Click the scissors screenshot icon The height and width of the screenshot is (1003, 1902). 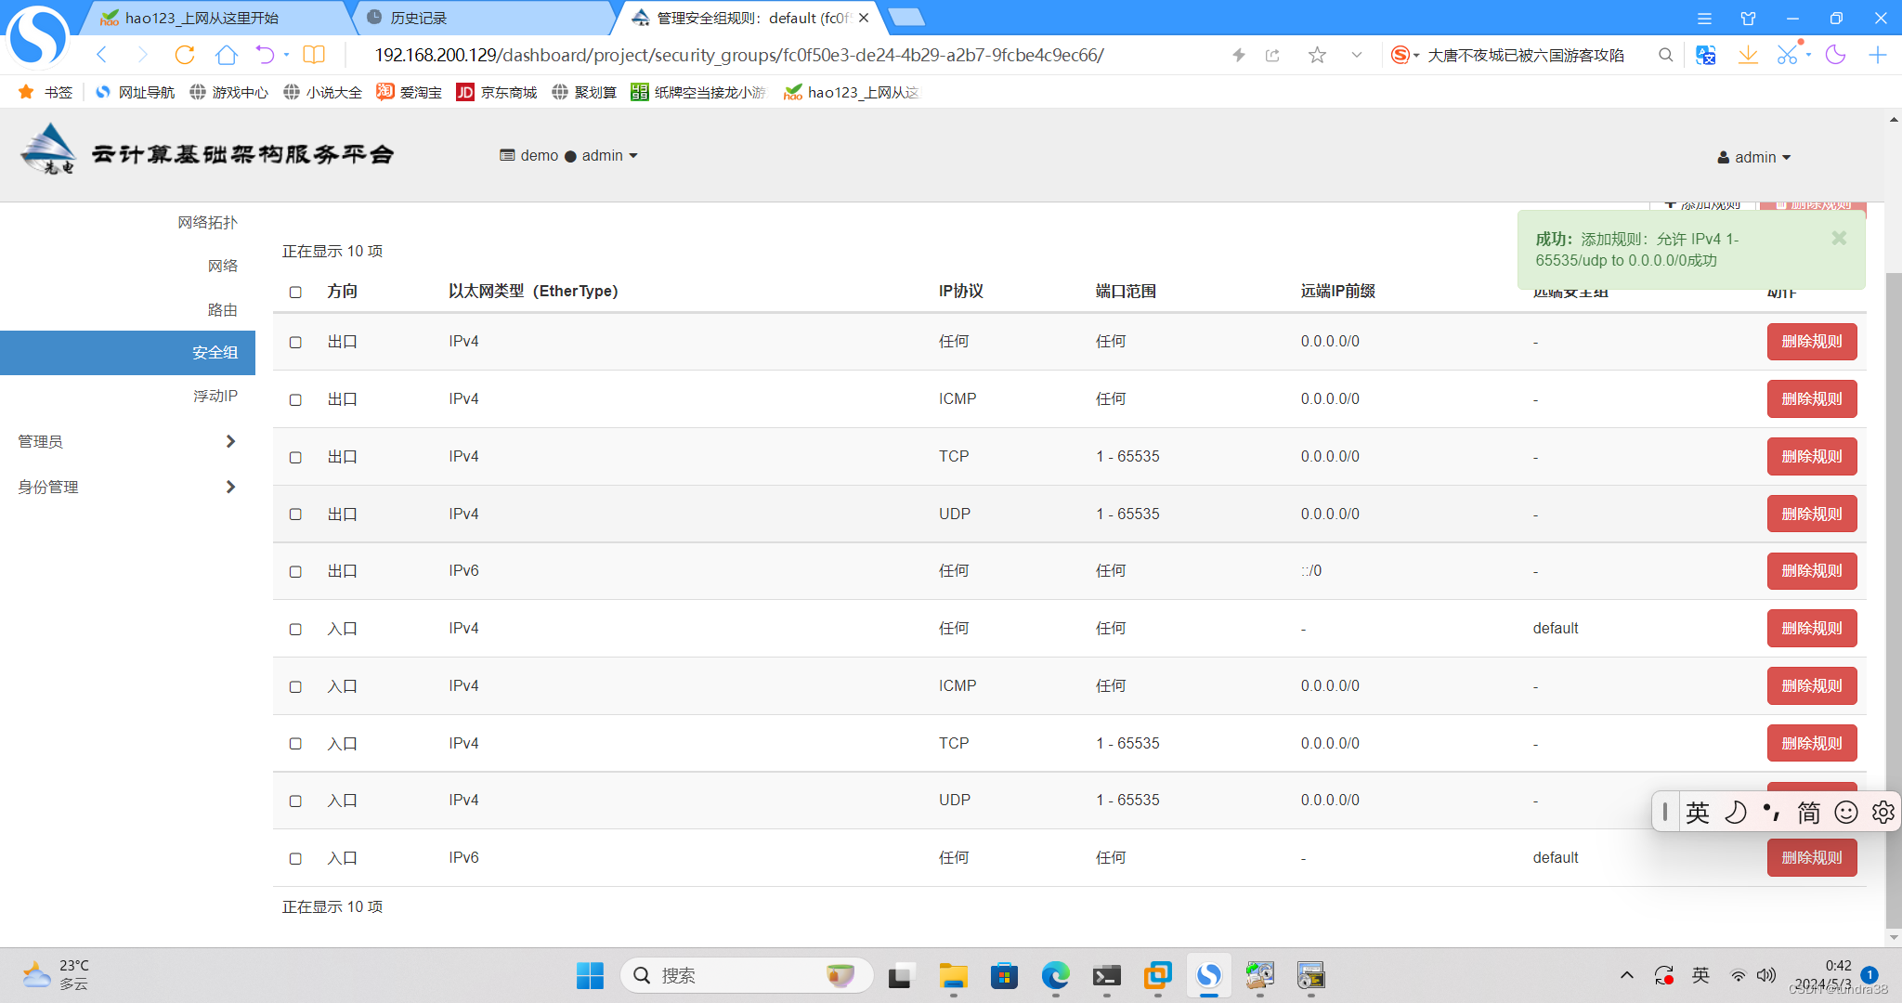(x=1788, y=55)
